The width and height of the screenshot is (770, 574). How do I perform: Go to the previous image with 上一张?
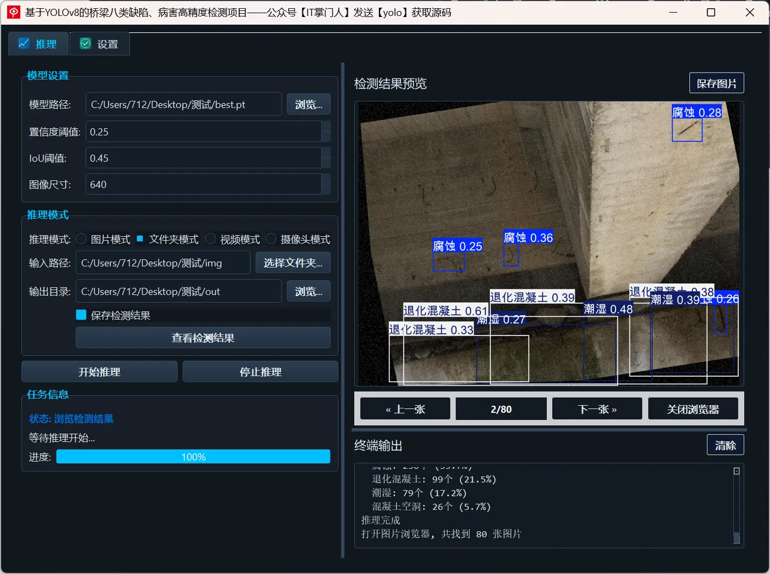[x=405, y=409]
